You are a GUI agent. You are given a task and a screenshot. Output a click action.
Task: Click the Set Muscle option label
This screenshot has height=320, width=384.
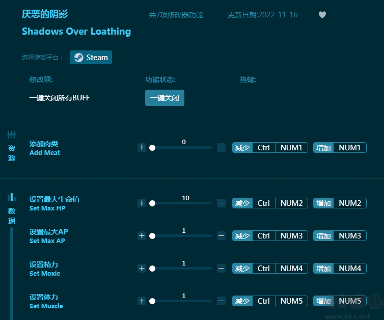(x=46, y=301)
